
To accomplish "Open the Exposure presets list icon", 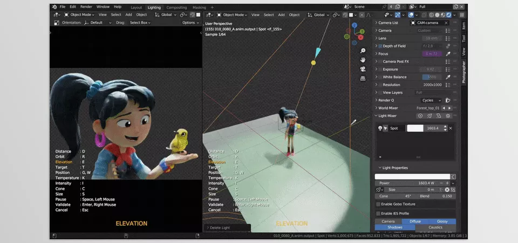I will click(448, 70).
